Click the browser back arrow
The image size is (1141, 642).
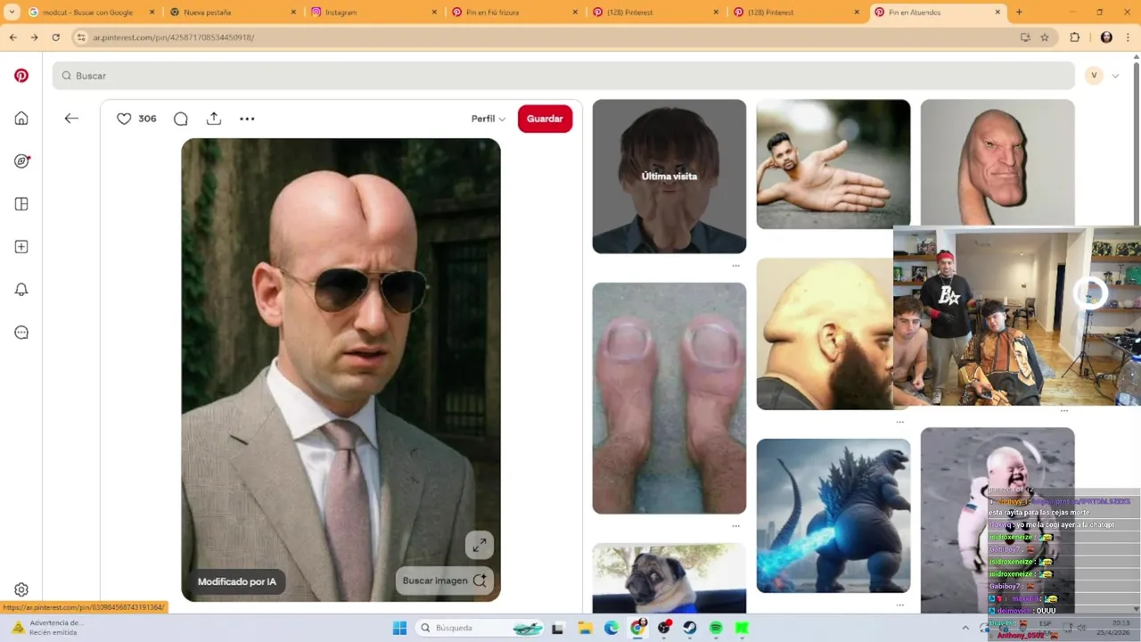tap(12, 37)
